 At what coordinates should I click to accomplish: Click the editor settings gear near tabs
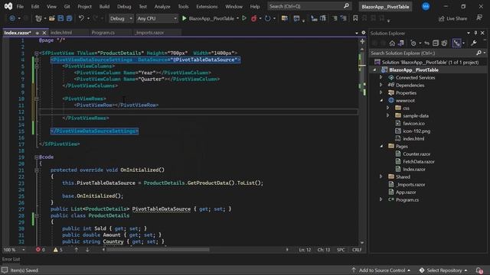[x=364, y=32]
